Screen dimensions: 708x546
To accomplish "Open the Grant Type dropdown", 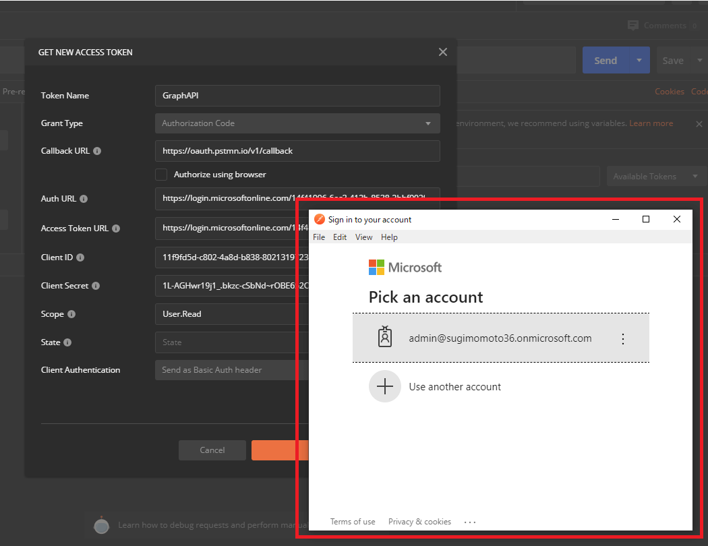I will (297, 123).
